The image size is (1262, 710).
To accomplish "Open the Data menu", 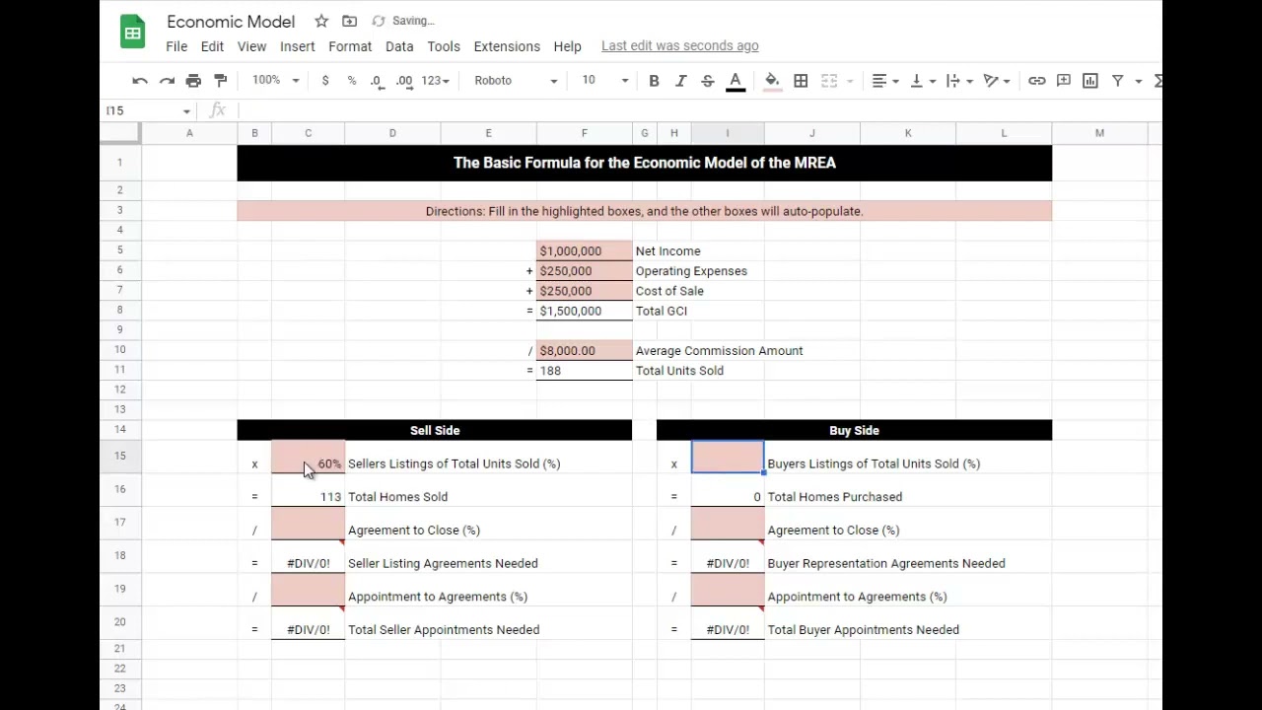I will (x=399, y=46).
